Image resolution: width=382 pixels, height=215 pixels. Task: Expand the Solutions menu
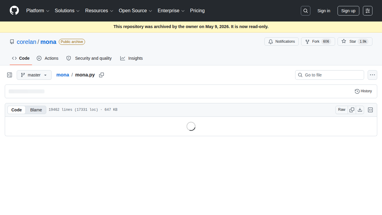point(67,11)
